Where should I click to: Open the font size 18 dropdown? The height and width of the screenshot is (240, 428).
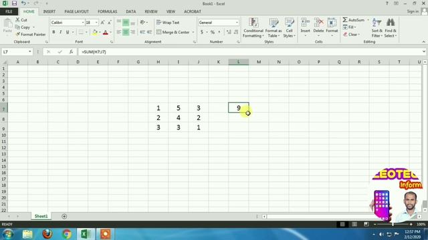tap(96, 23)
